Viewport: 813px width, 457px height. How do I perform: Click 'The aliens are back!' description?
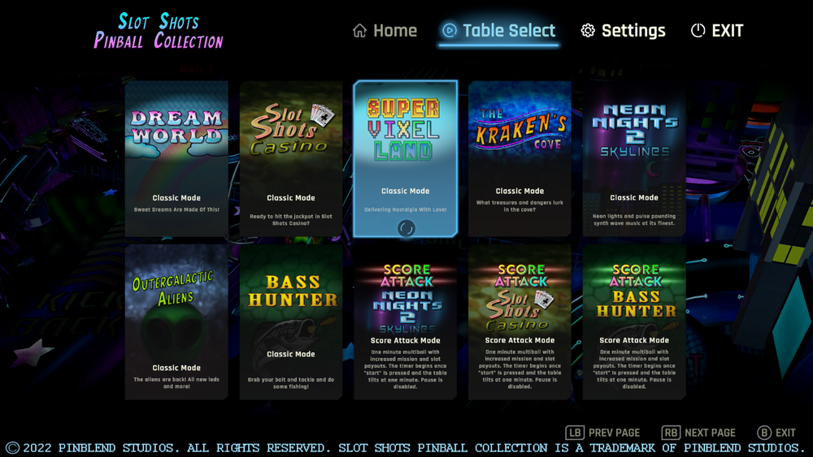[176, 382]
